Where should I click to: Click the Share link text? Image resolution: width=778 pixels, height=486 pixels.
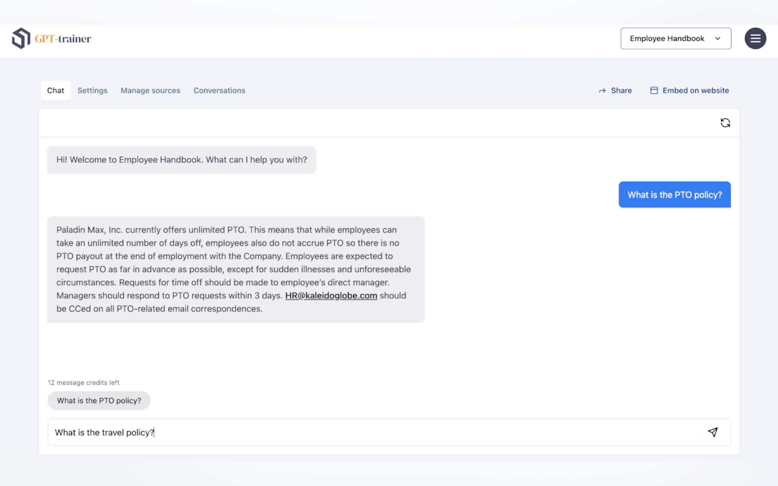(x=621, y=90)
